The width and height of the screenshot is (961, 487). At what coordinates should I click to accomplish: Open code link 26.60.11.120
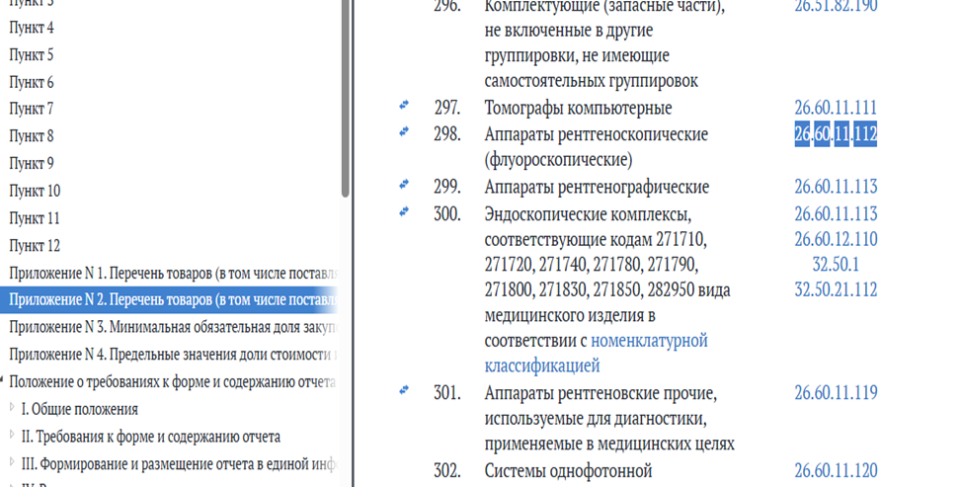coord(836,471)
